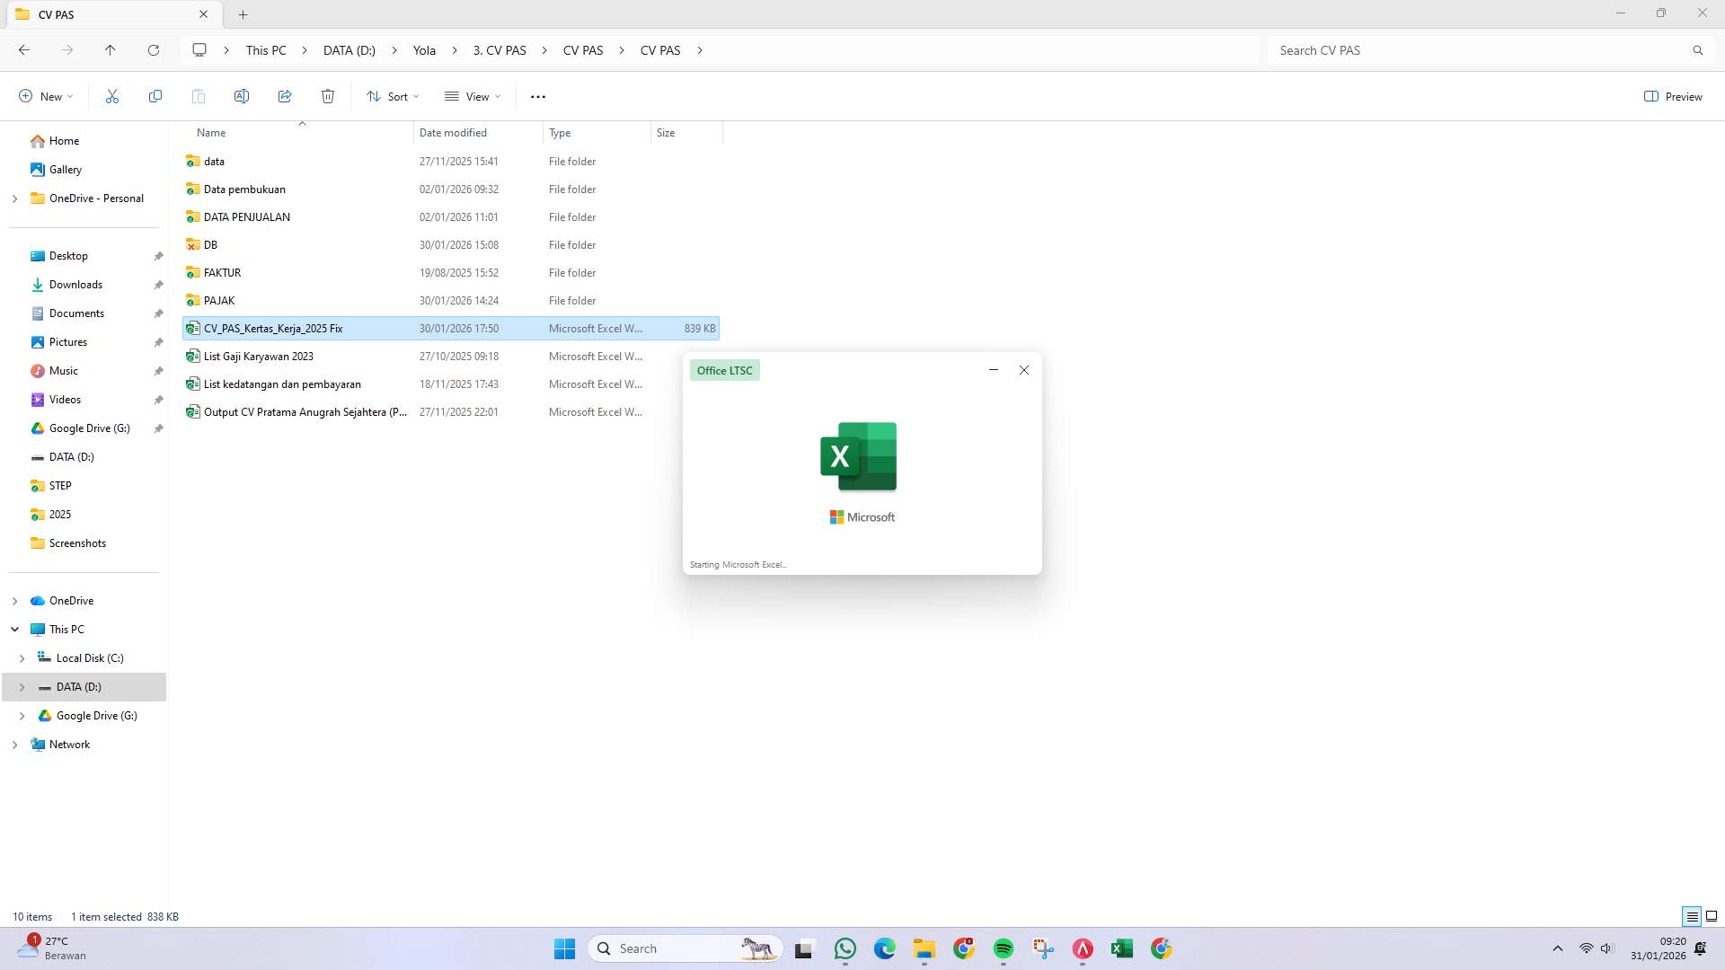The width and height of the screenshot is (1725, 970).
Task: Refresh the current folder
Action: (x=153, y=50)
